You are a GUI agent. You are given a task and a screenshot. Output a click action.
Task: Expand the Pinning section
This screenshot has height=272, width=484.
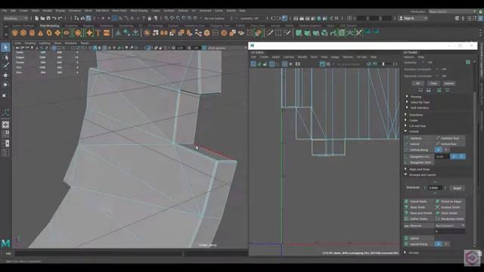pyautogui.click(x=407, y=97)
